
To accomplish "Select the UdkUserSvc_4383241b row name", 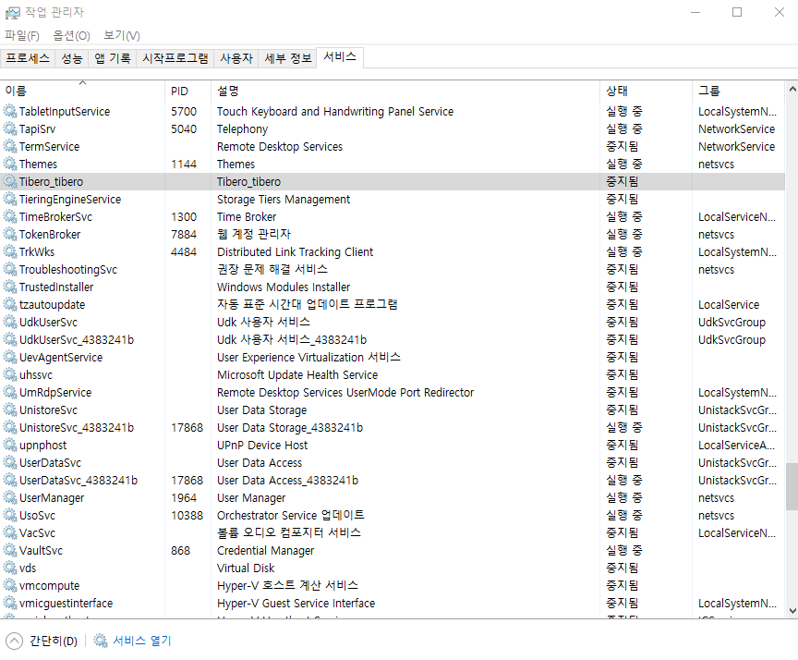I will pos(77,339).
